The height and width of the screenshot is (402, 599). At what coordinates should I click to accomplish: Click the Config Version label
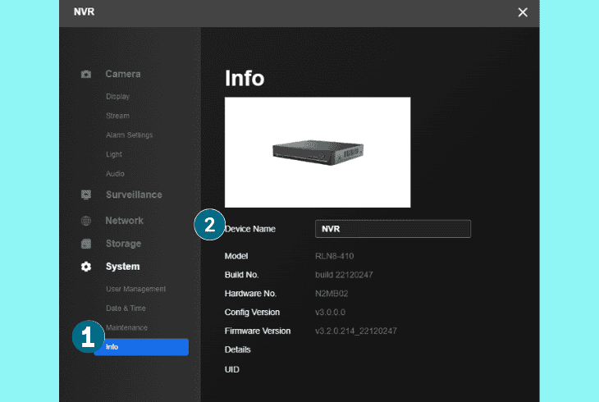tap(252, 313)
